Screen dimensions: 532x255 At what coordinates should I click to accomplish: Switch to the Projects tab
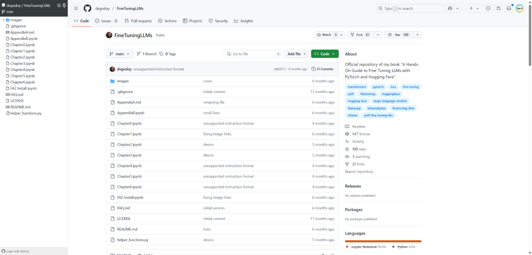pyautogui.click(x=193, y=21)
